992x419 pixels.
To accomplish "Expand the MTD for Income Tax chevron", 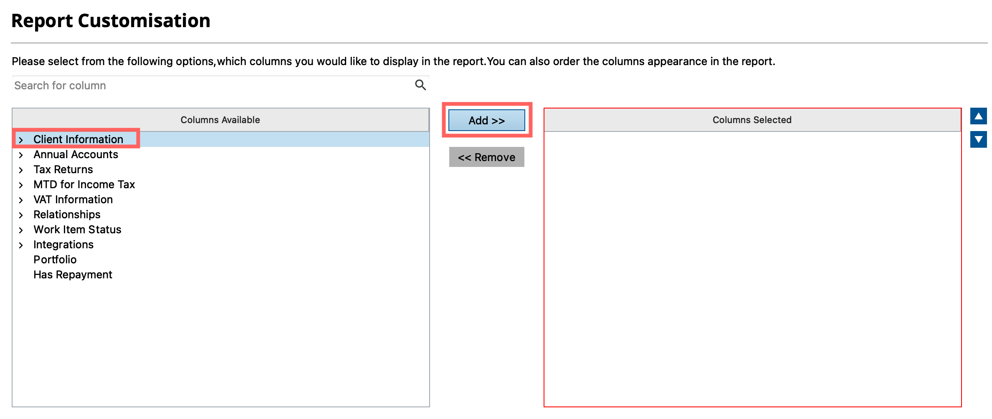I will tap(21, 185).
